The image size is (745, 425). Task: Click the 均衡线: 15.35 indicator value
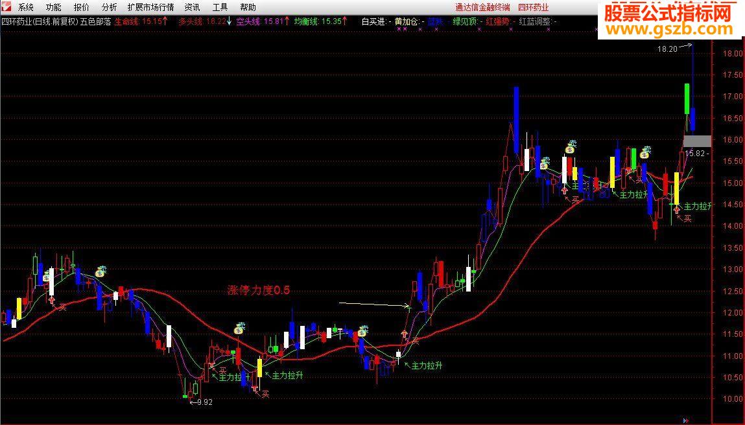tap(321, 21)
